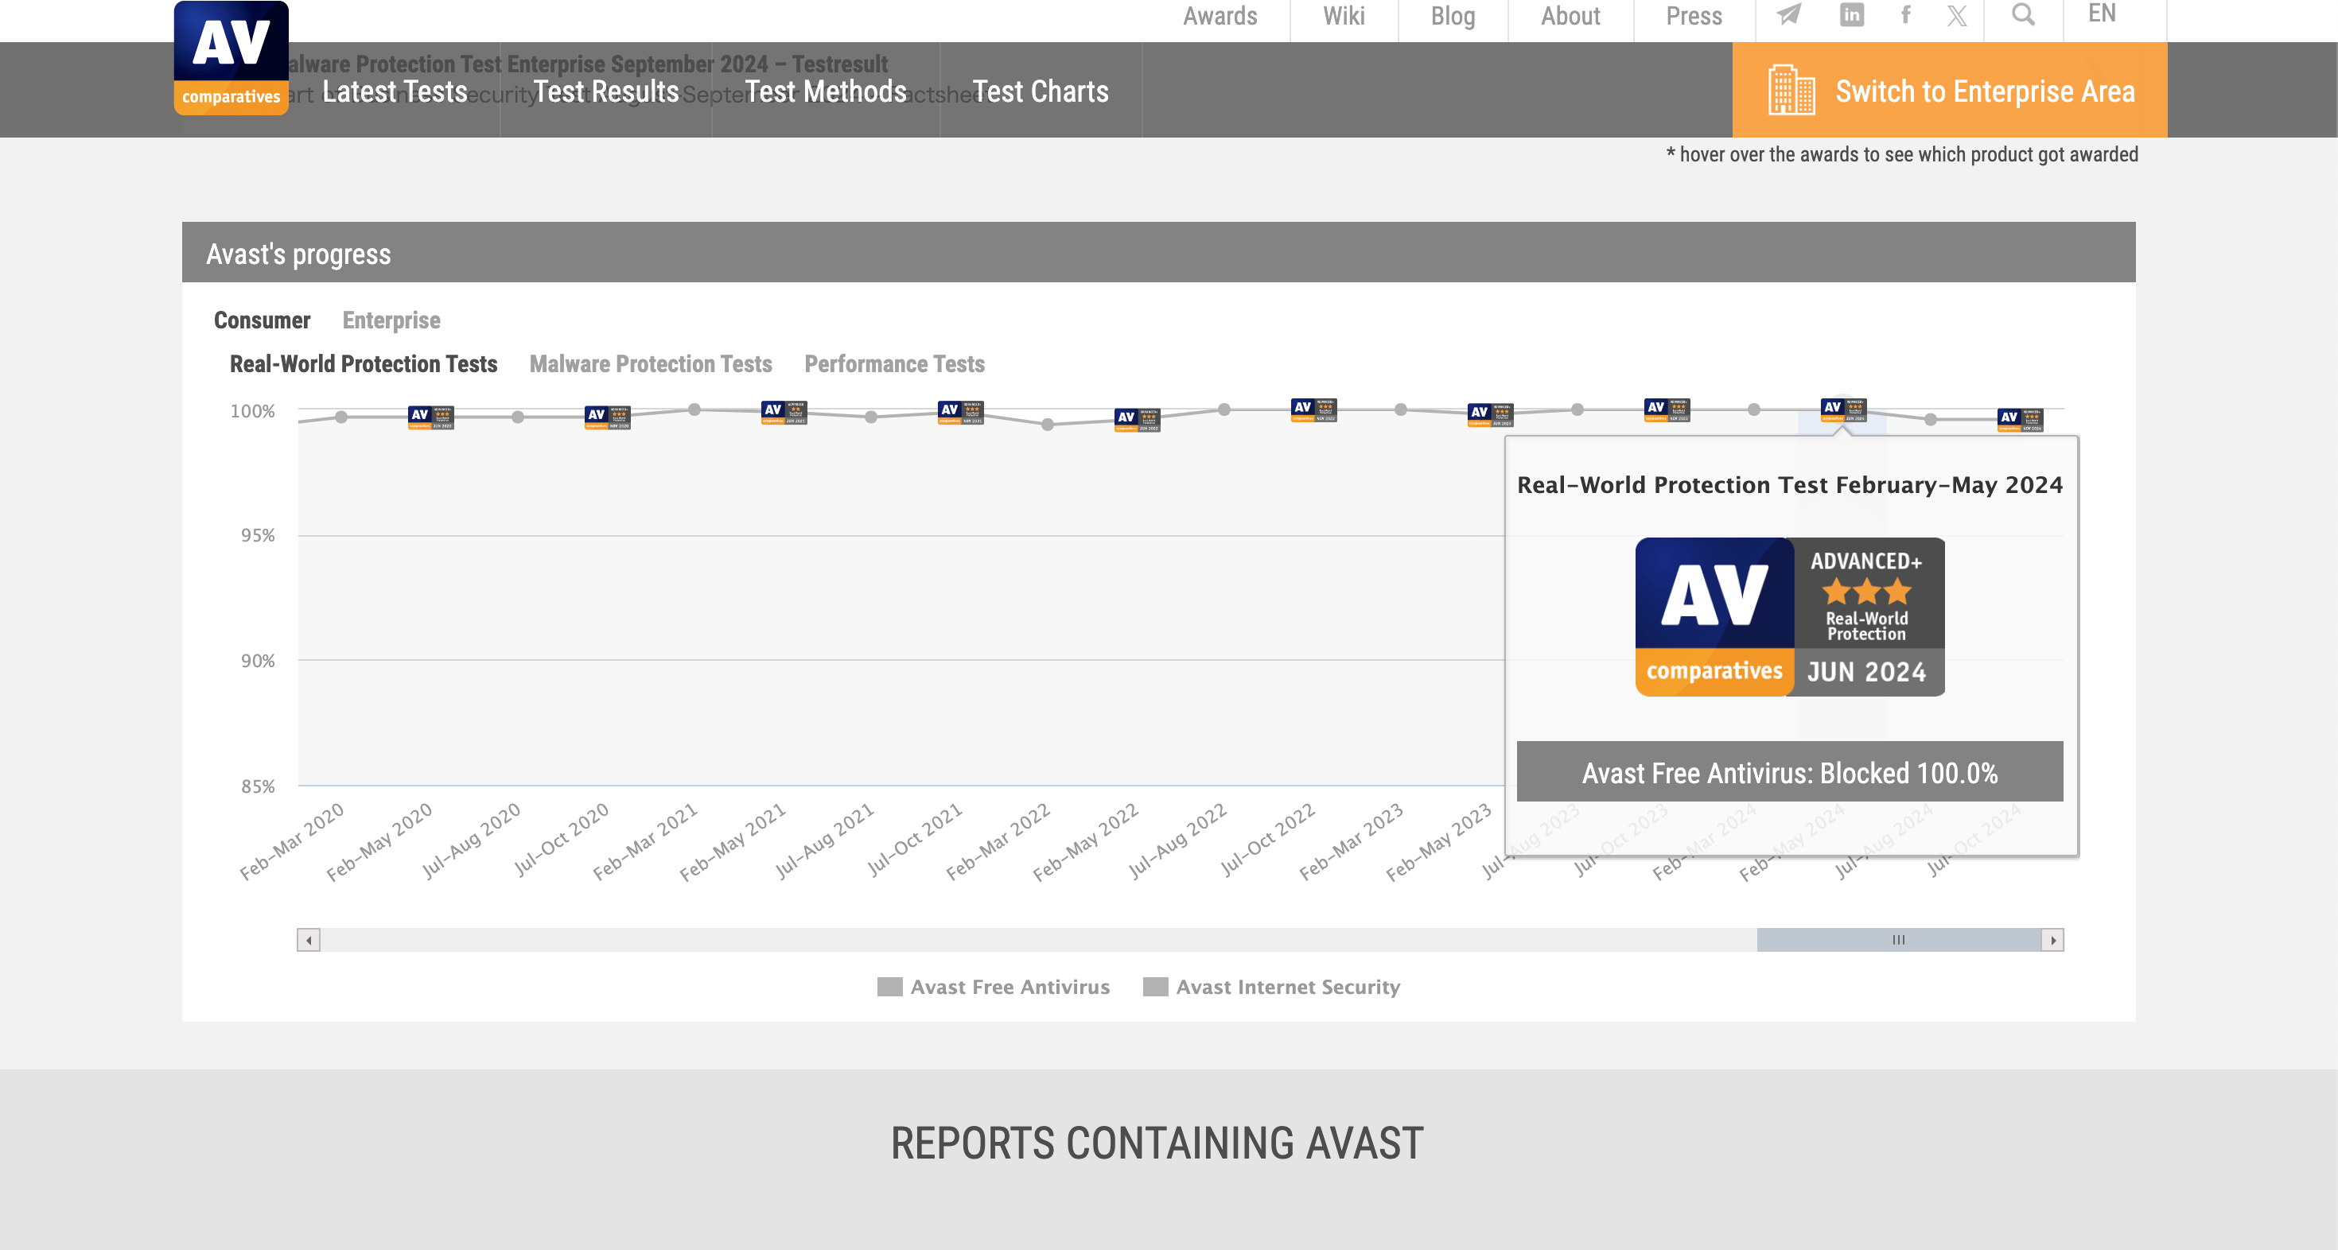Open the Blog link in top bar
Image resolution: width=2338 pixels, height=1250 pixels.
pos(1453,15)
